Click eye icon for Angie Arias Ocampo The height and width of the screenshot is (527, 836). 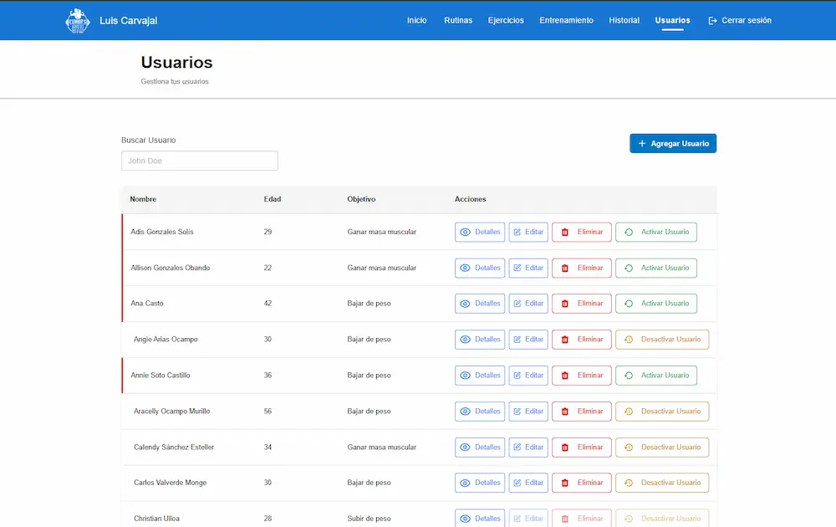[x=465, y=340]
